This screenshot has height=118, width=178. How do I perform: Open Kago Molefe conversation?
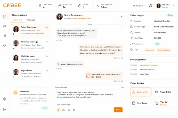point(31,74)
